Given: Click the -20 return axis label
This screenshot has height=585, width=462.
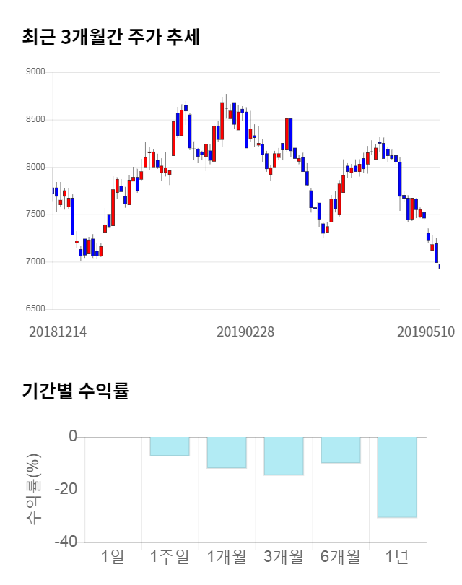Looking at the screenshot, I should pos(65,490).
